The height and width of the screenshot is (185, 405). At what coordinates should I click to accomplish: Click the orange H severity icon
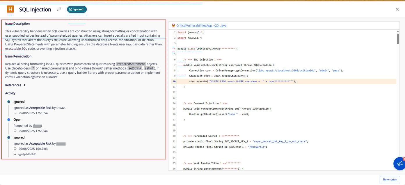point(10,9)
